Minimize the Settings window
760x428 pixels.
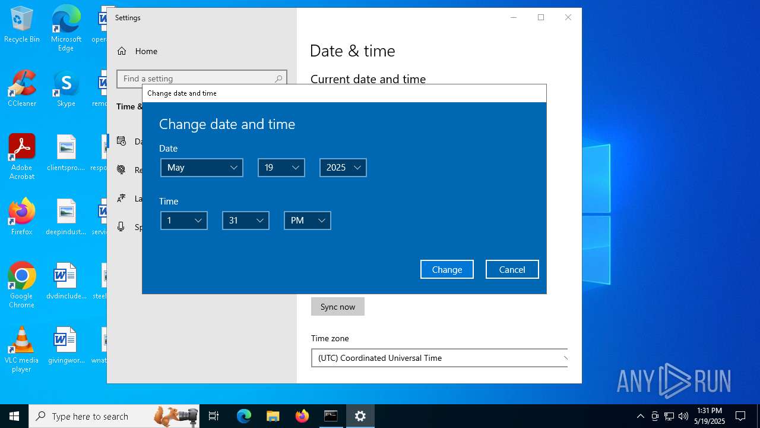pyautogui.click(x=514, y=17)
